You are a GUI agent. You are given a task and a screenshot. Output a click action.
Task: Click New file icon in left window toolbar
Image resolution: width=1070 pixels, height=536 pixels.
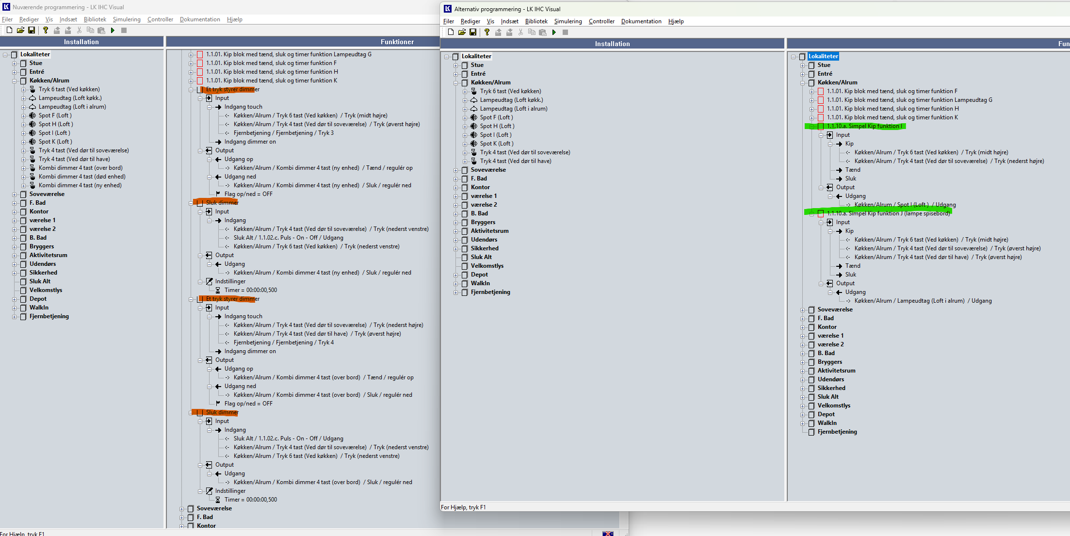pos(9,30)
